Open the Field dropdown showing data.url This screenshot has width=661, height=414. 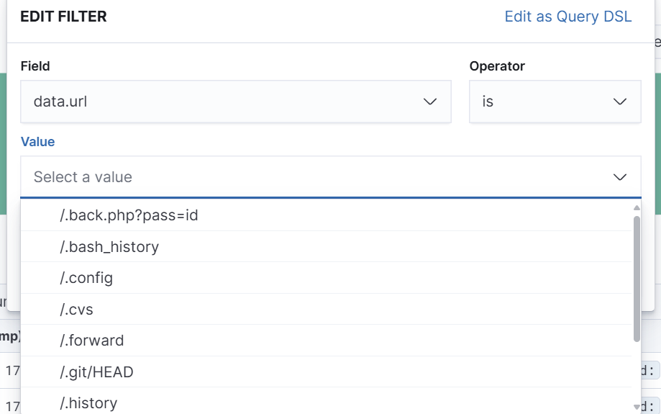tap(223, 102)
